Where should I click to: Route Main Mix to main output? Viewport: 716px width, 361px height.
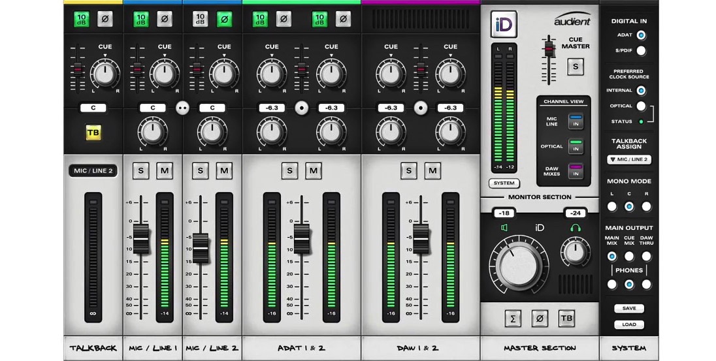click(x=612, y=257)
